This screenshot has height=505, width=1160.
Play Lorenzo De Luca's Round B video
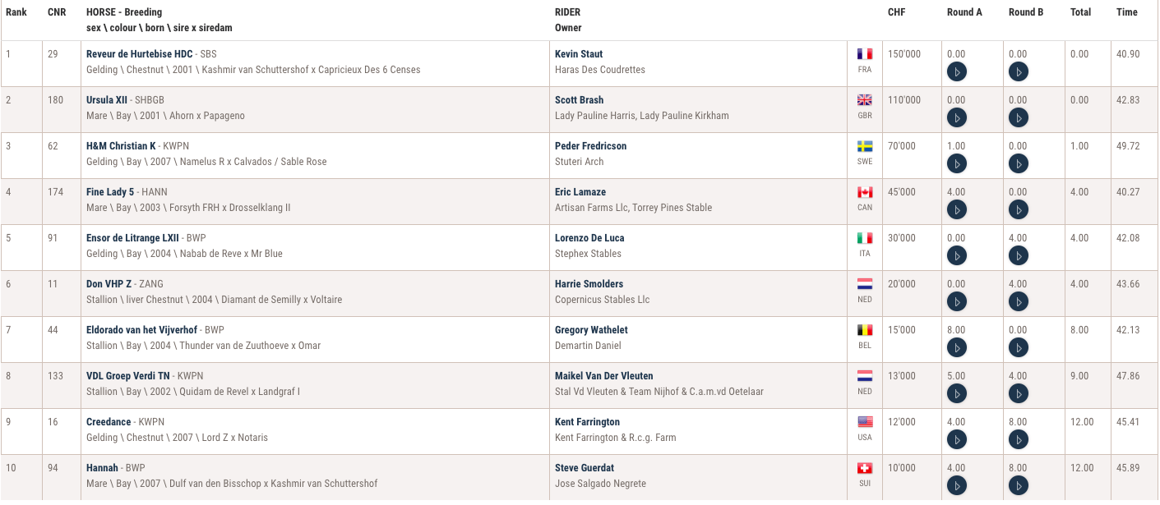tap(1018, 256)
